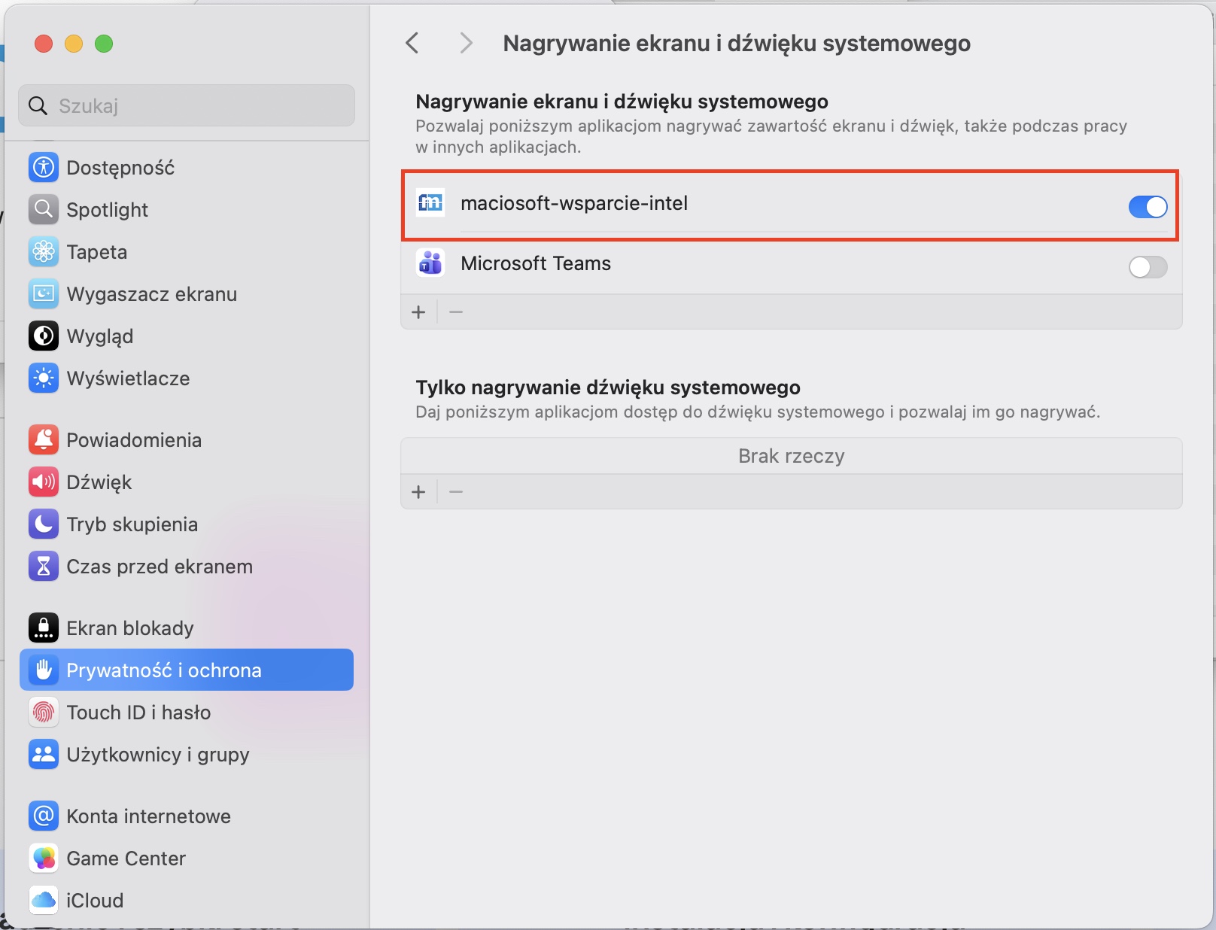1216x930 pixels.
Task: Click the Microsoft Teams app icon
Action: click(x=430, y=263)
